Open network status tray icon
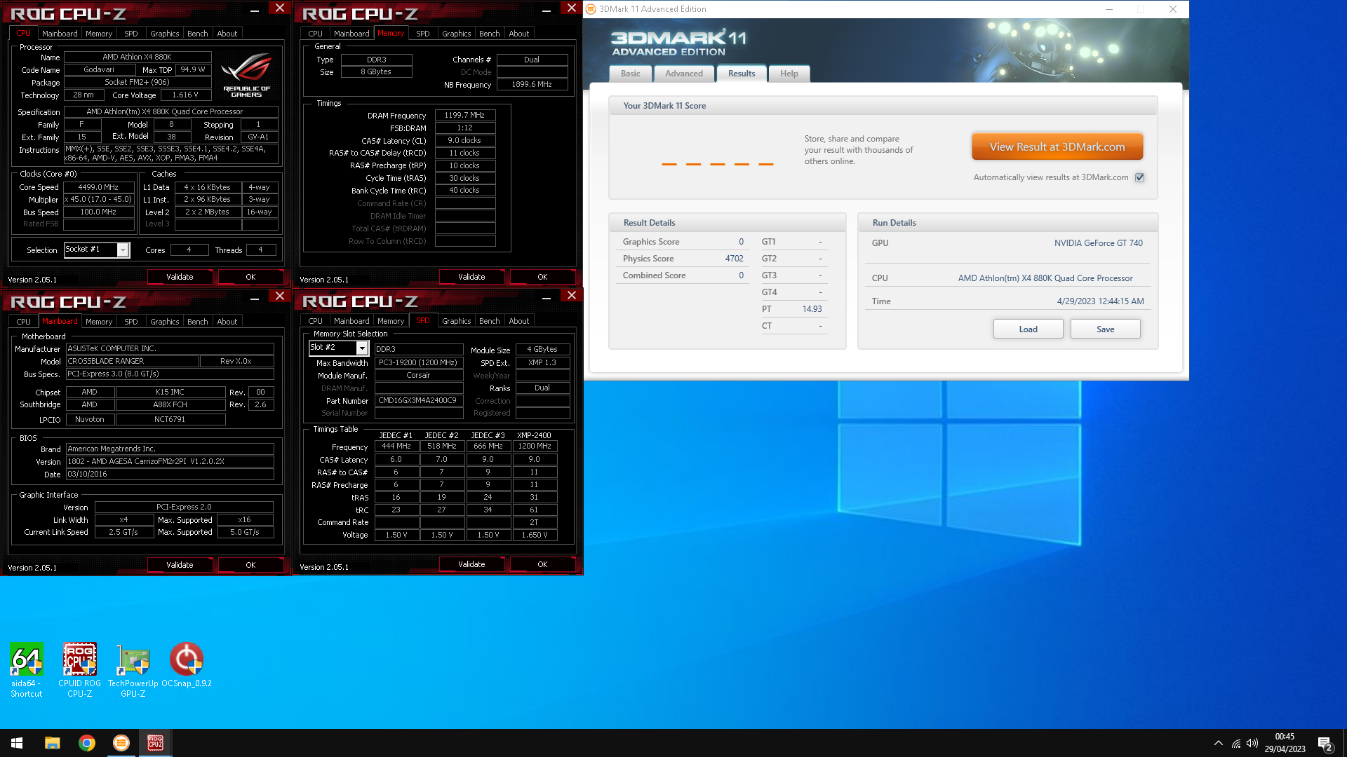This screenshot has height=757, width=1347. [x=1236, y=743]
